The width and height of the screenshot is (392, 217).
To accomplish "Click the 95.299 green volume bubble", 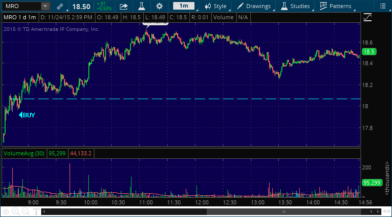I will 372,183.
